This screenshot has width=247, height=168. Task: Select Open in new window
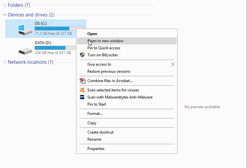coord(105,41)
